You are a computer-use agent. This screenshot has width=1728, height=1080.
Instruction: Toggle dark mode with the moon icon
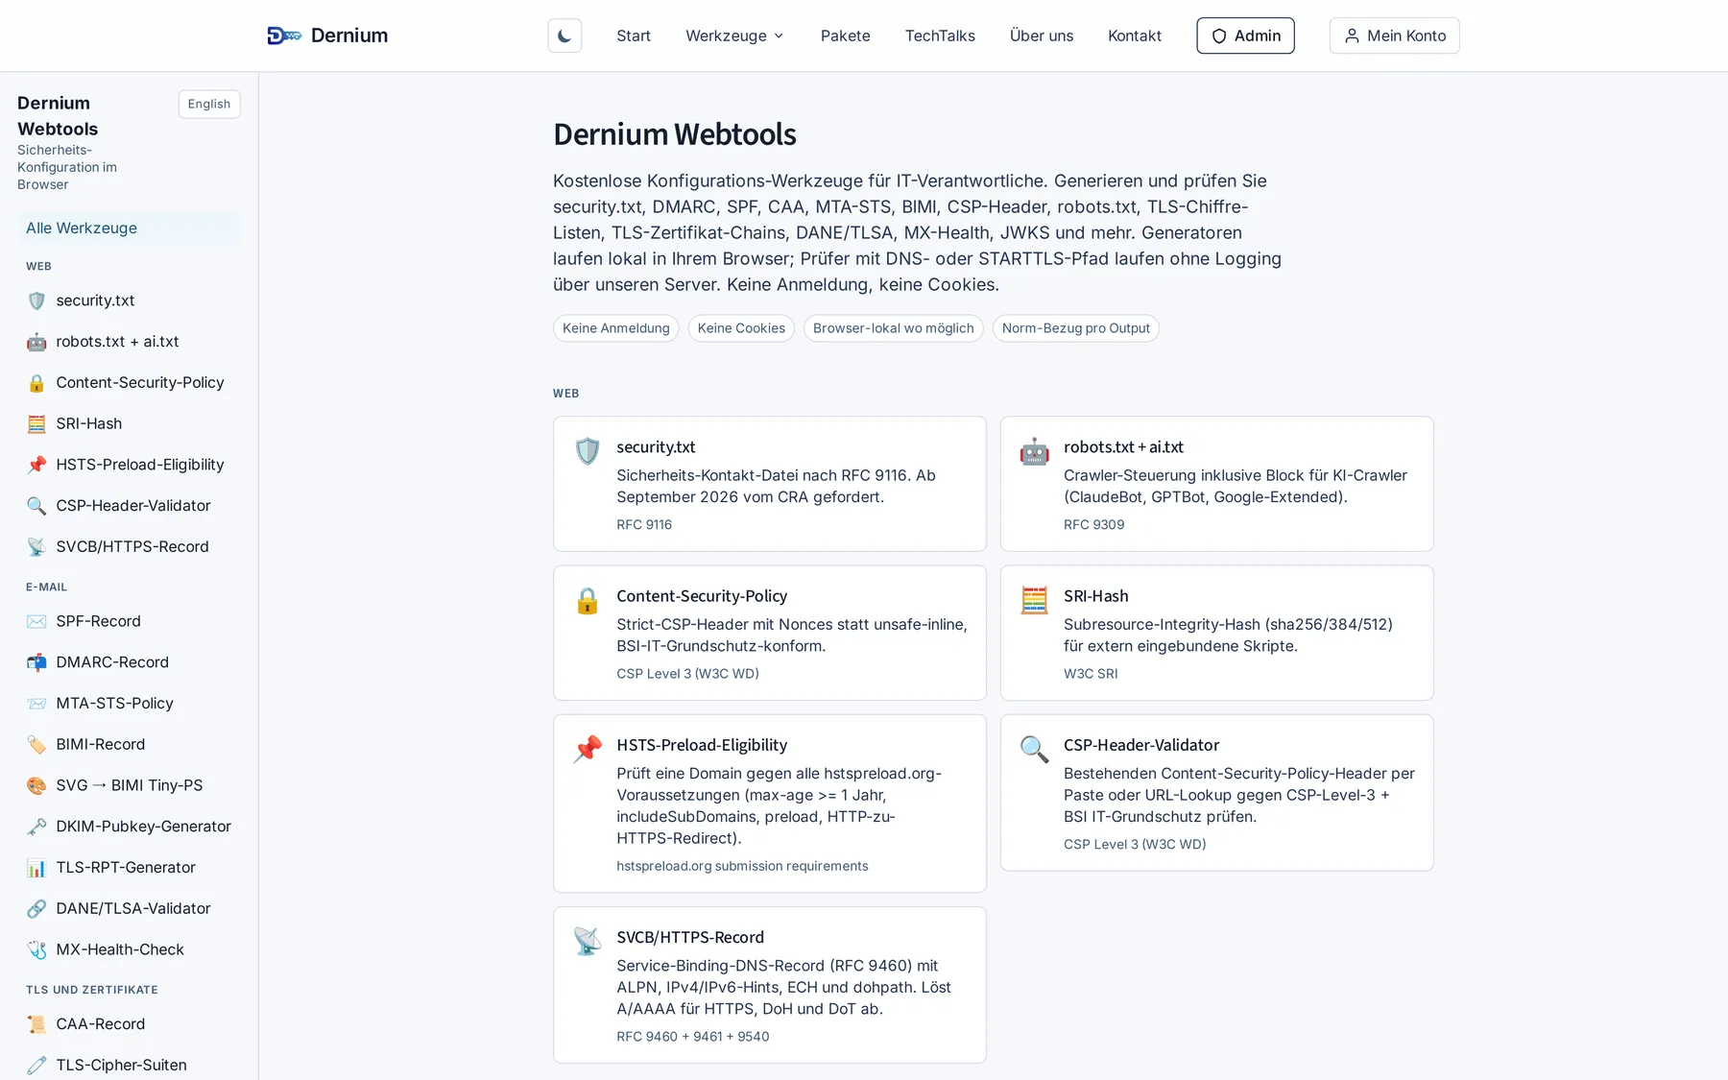pos(564,36)
